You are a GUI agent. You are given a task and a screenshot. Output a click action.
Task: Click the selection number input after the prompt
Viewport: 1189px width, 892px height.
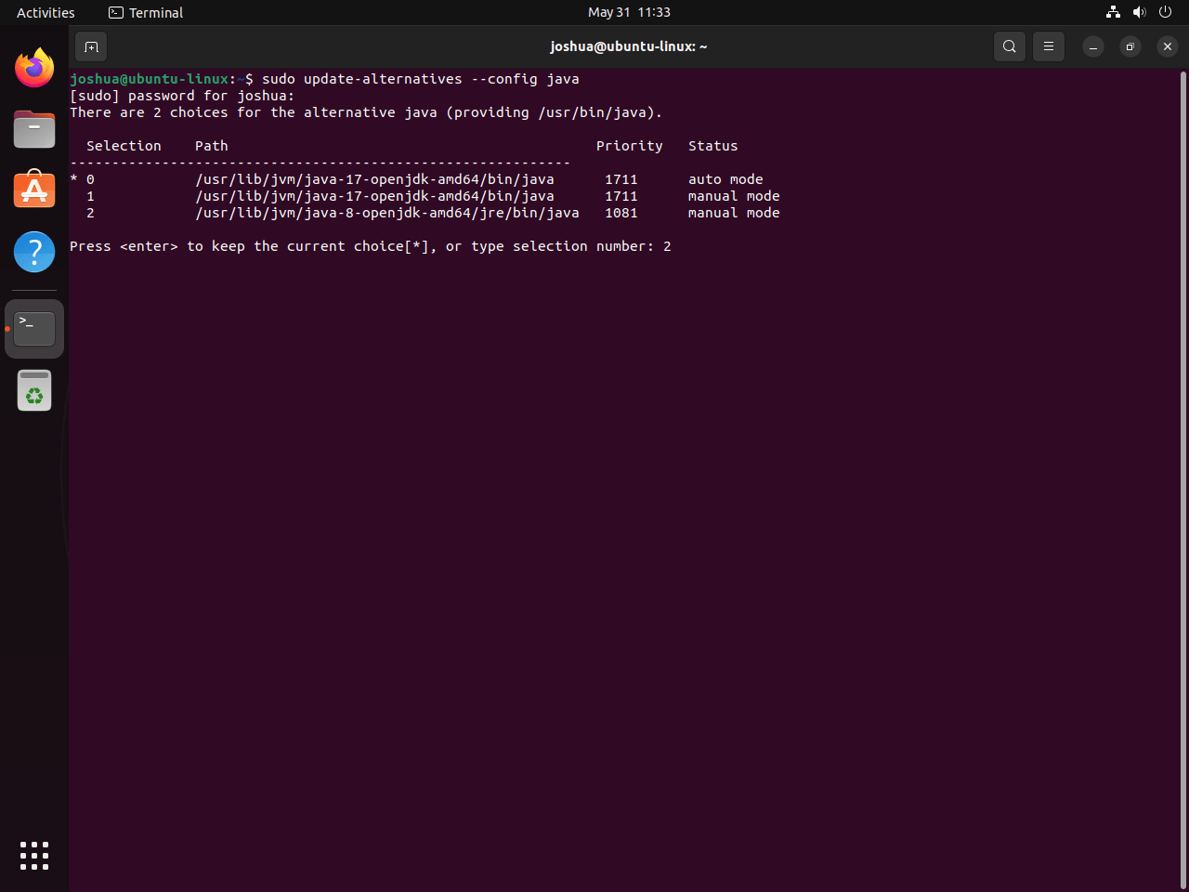[668, 245]
